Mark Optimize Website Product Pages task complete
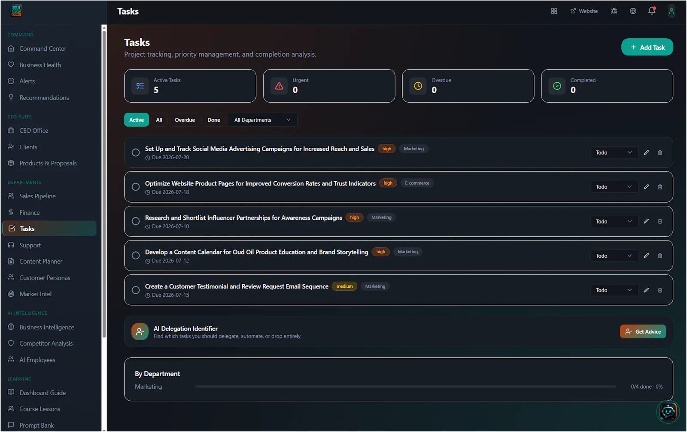The height and width of the screenshot is (432, 687). pyautogui.click(x=136, y=187)
